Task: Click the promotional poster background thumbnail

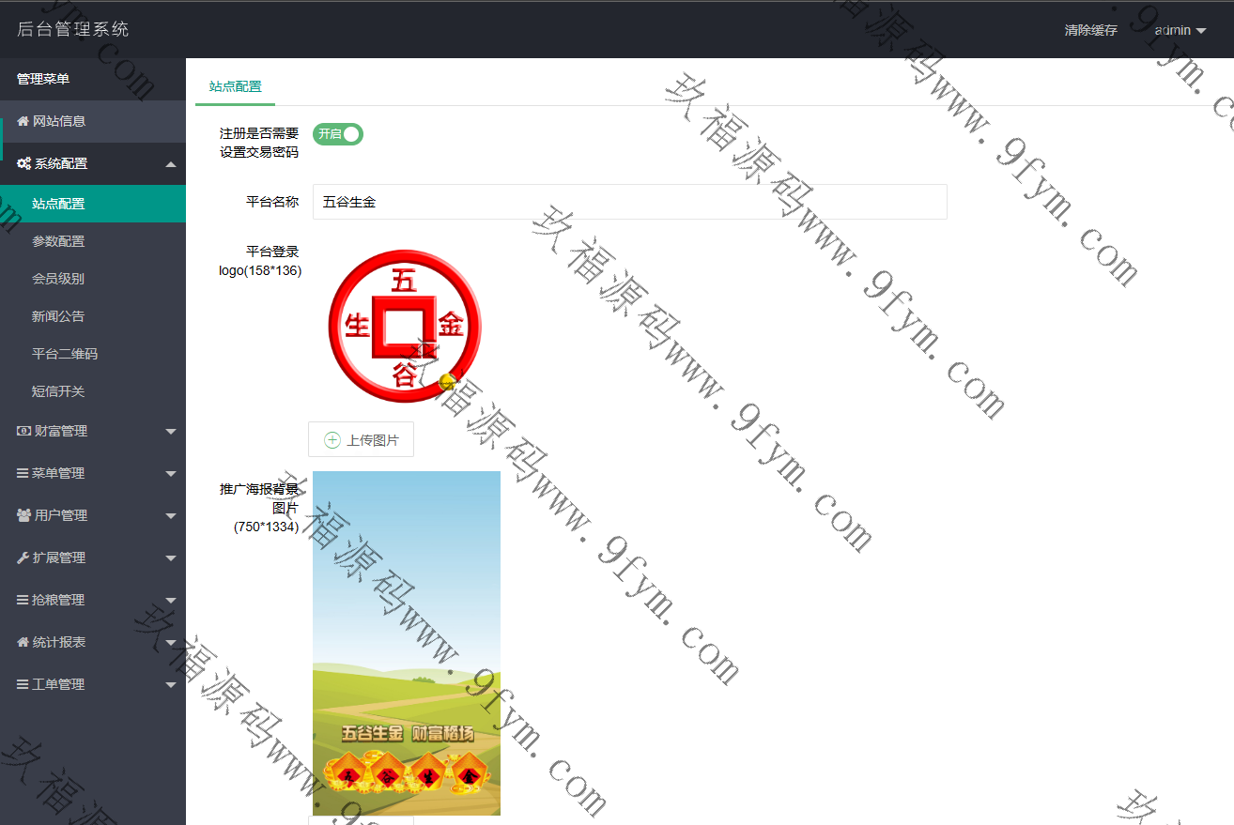Action: pos(406,643)
